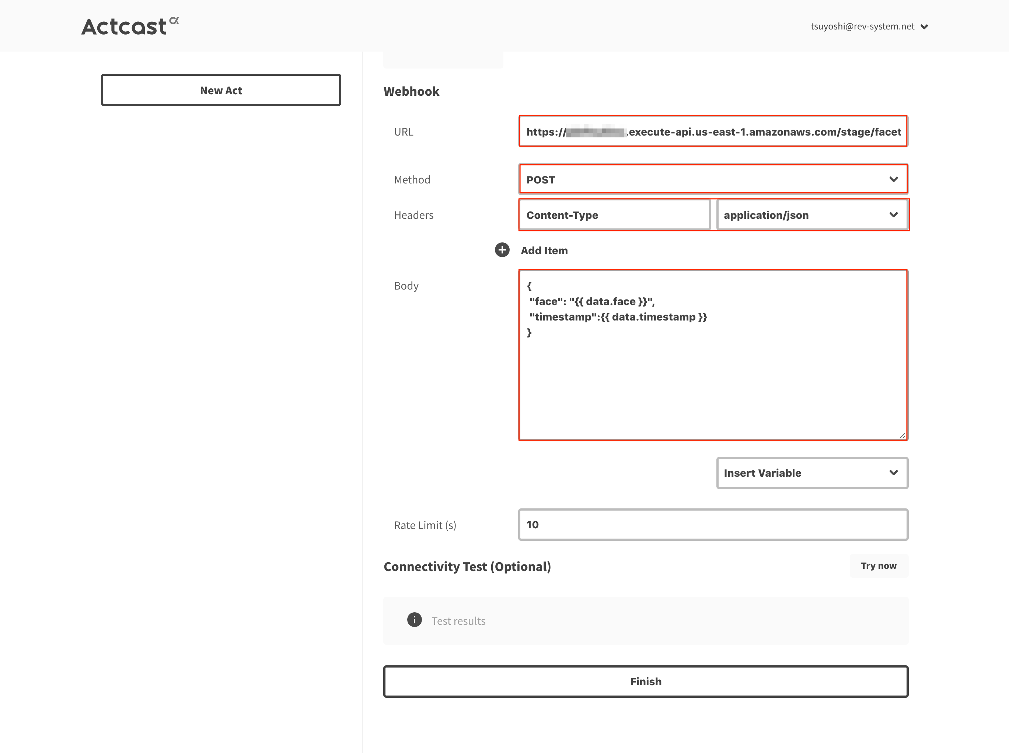This screenshot has height=753, width=1009.
Task: Click the resize handle on the Body textarea
Action: coord(902,436)
